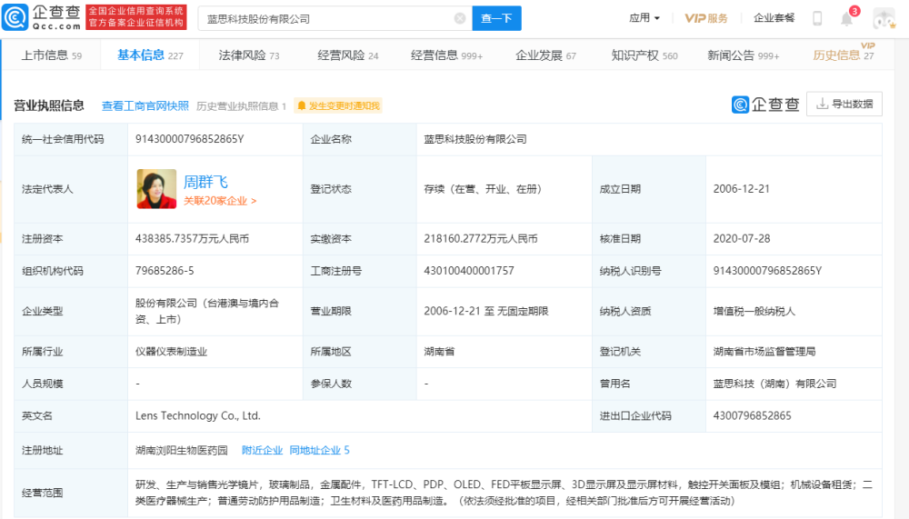The image size is (909, 519).
Task: Click the Qcc.com logo icon
Action: (44, 16)
